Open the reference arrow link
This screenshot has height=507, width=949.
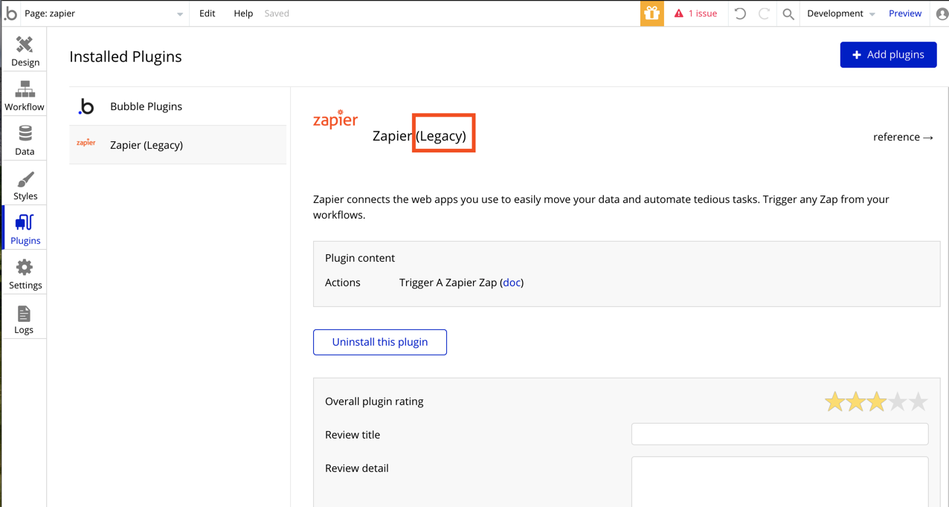coord(903,137)
